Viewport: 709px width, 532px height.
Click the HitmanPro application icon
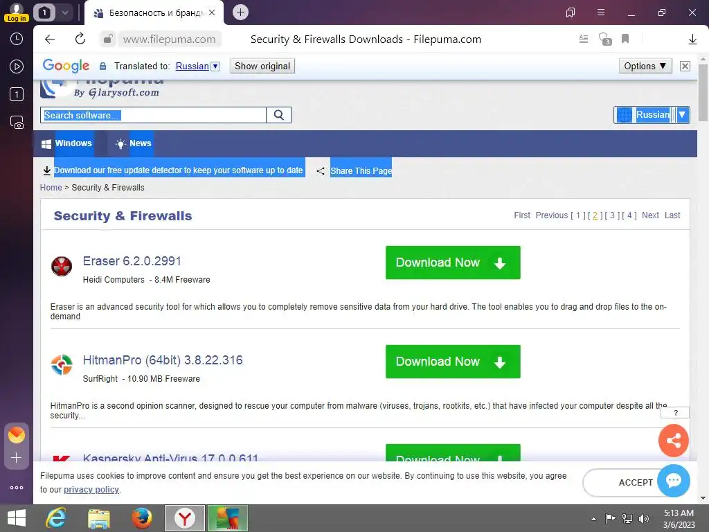click(x=62, y=364)
